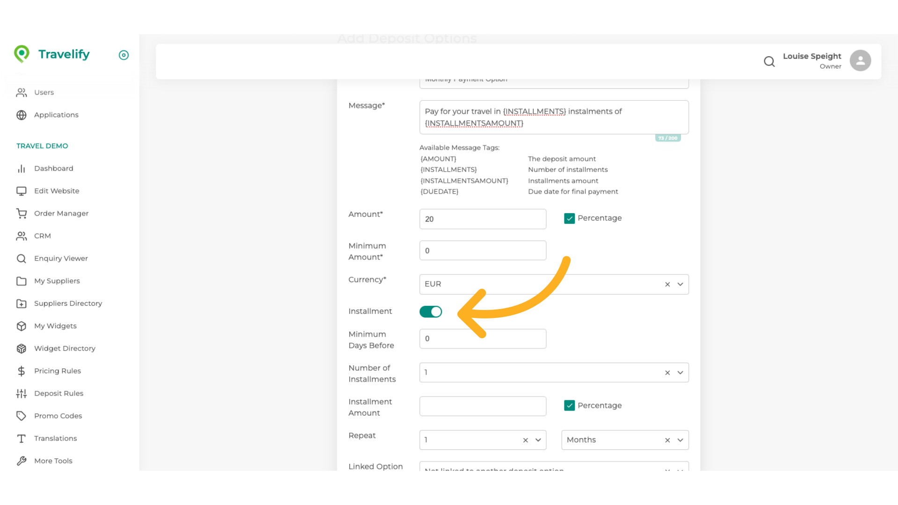
Task: Uncheck Percentage beside Installment Amount
Action: click(x=570, y=405)
